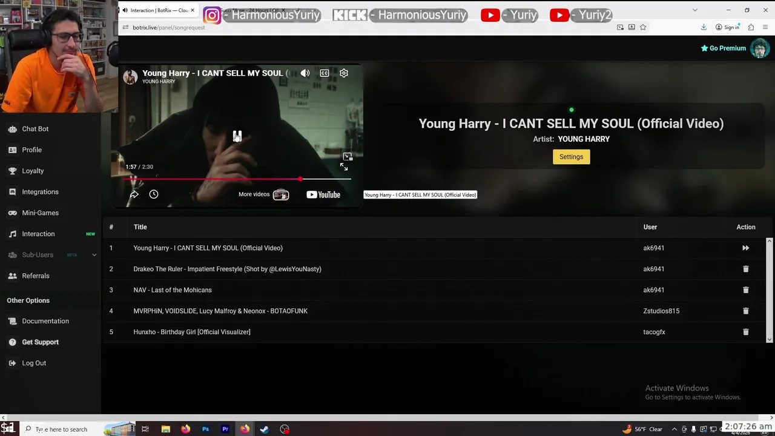Screen dimensions: 775x436
Task: Click user tacogfx in the queue
Action: click(654, 332)
